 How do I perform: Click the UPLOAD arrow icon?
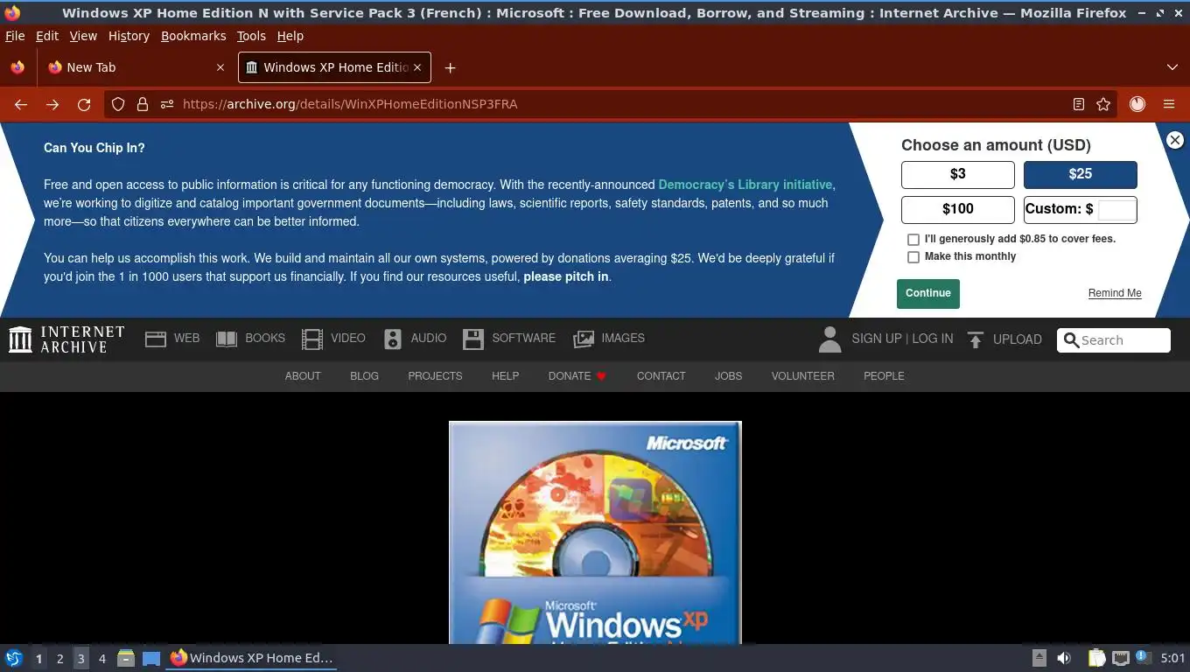coord(976,339)
